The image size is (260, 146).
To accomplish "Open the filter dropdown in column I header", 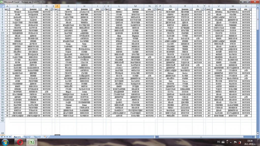I will tap(102, 9).
